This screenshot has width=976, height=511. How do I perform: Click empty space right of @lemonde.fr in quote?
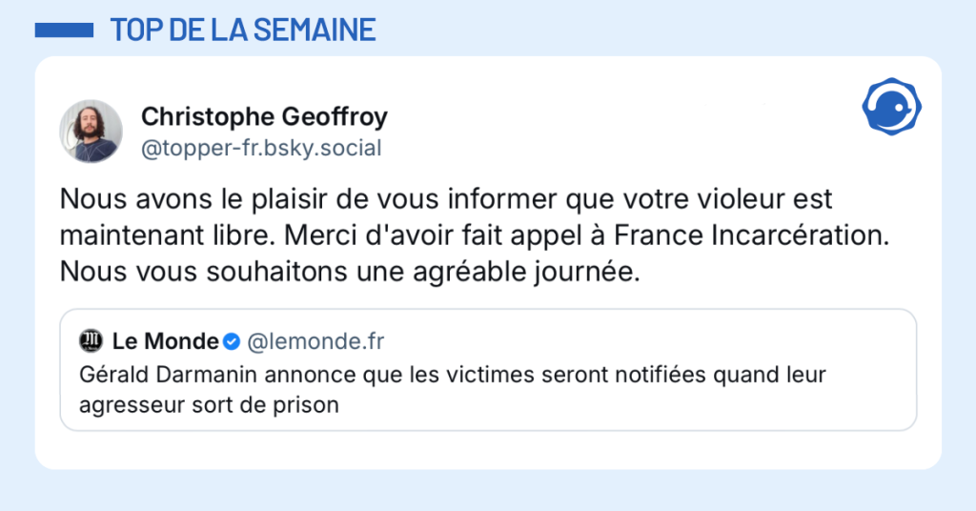pyautogui.click(x=648, y=340)
